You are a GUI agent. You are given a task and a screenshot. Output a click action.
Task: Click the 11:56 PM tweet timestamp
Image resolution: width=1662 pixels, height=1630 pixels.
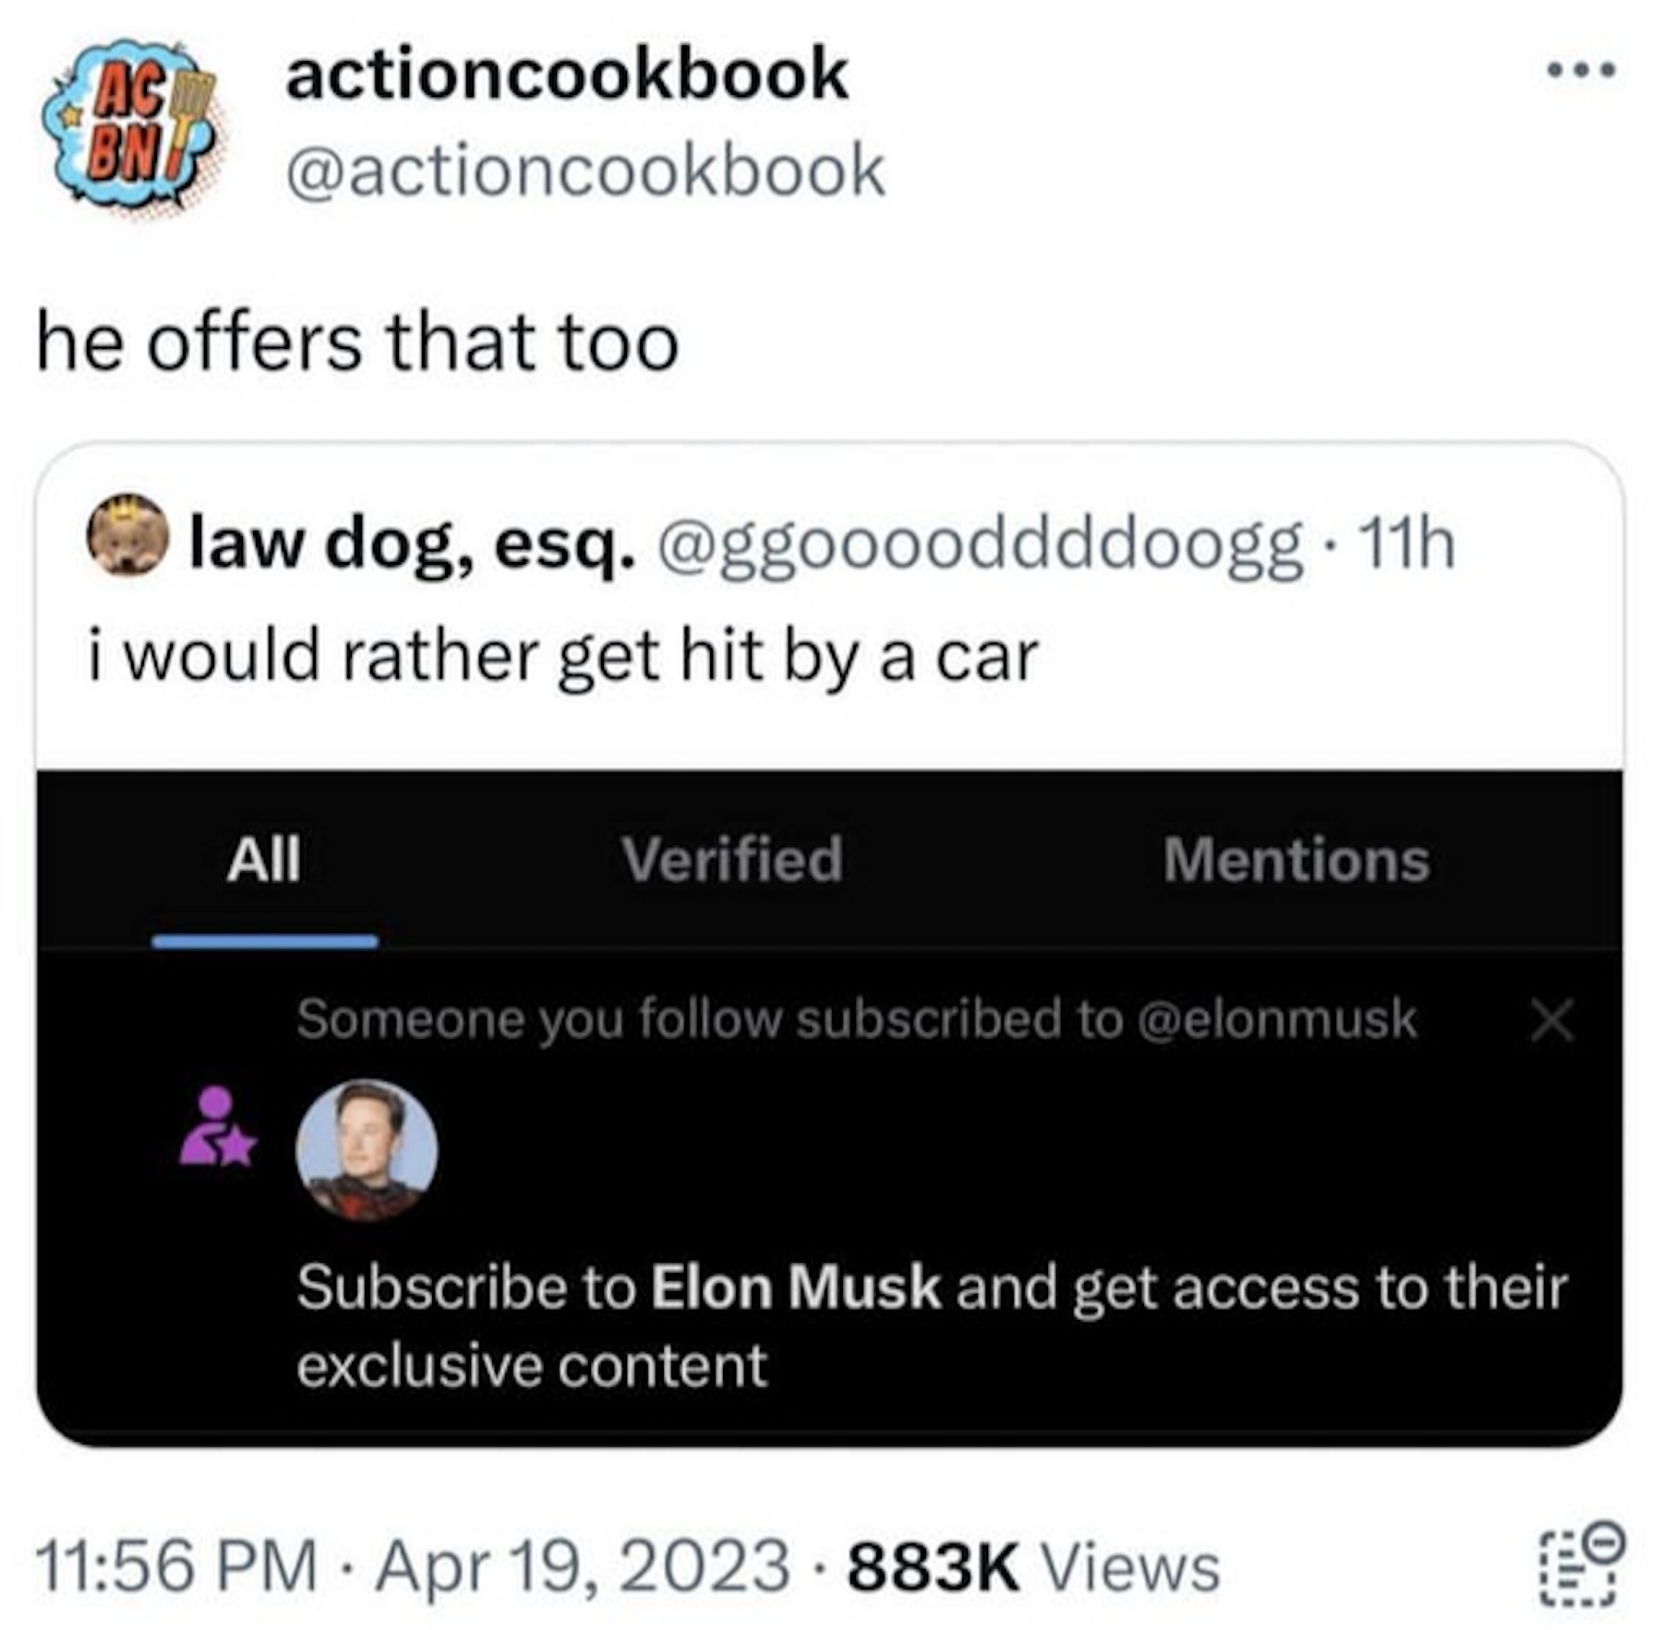175,1566
